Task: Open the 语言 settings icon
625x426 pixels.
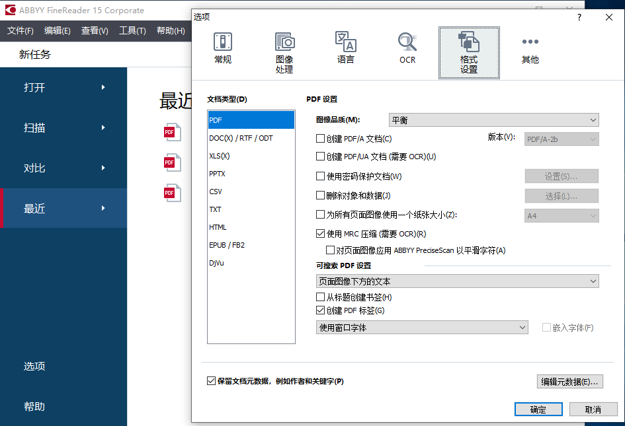Action: pyautogui.click(x=345, y=50)
